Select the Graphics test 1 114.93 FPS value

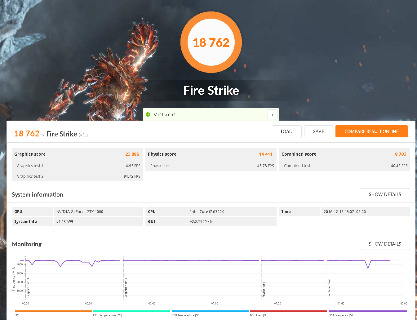(x=131, y=166)
